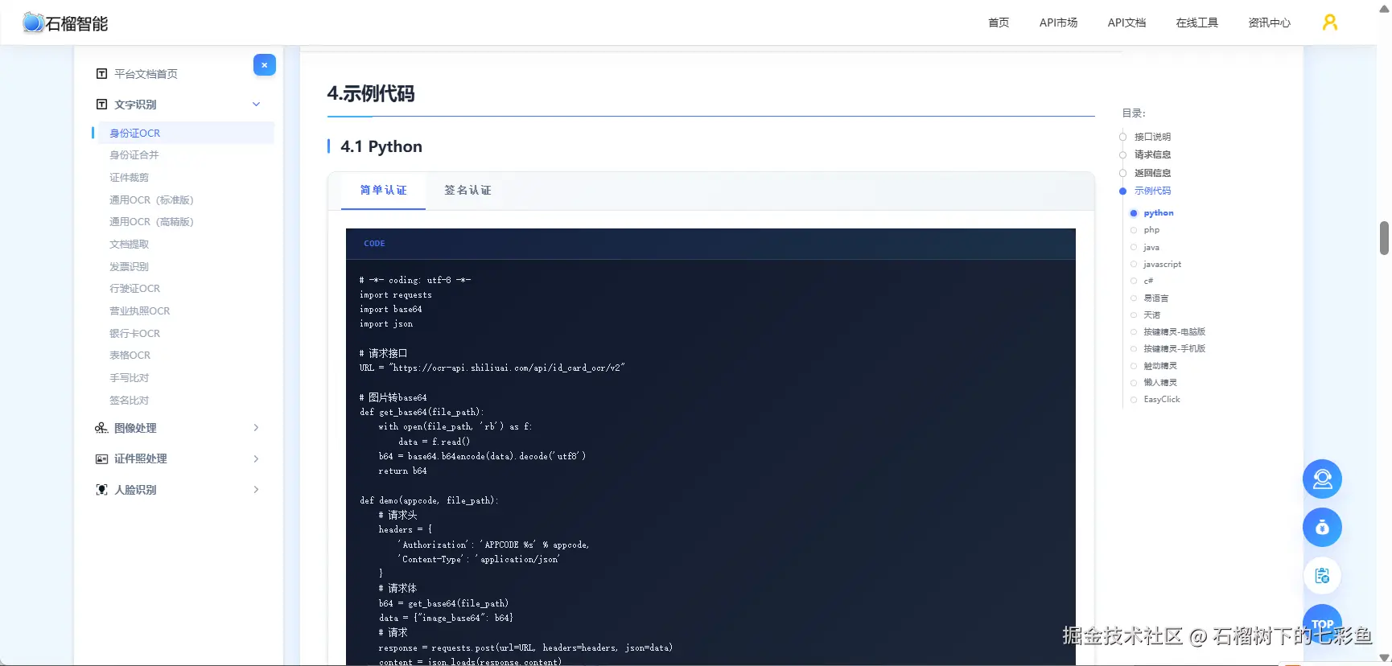The width and height of the screenshot is (1392, 666).
Task: Click the scrollbar down arrow
Action: (1384, 660)
